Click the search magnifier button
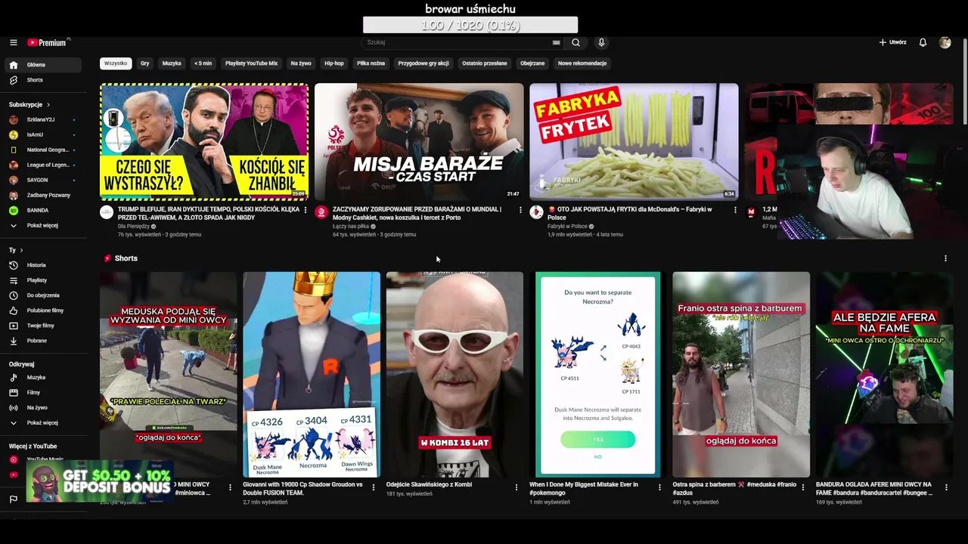The height and width of the screenshot is (544, 968). [x=576, y=42]
